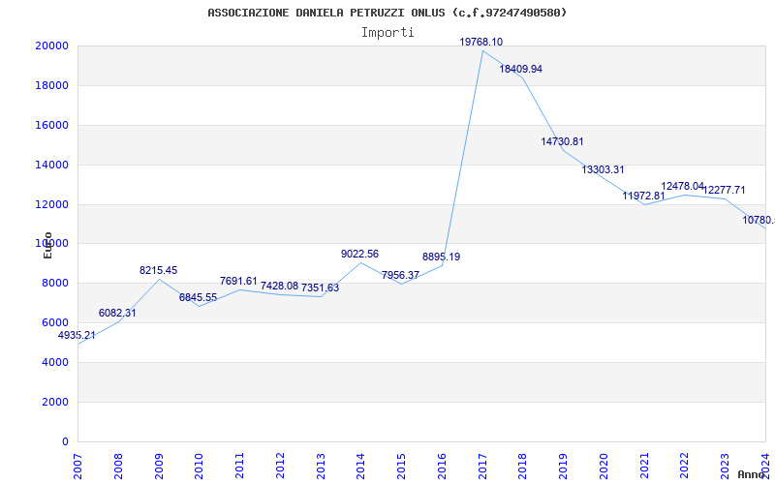Viewport: 775px width, 484px height.
Task: Click the 2013 year axis label
Action: (x=321, y=467)
